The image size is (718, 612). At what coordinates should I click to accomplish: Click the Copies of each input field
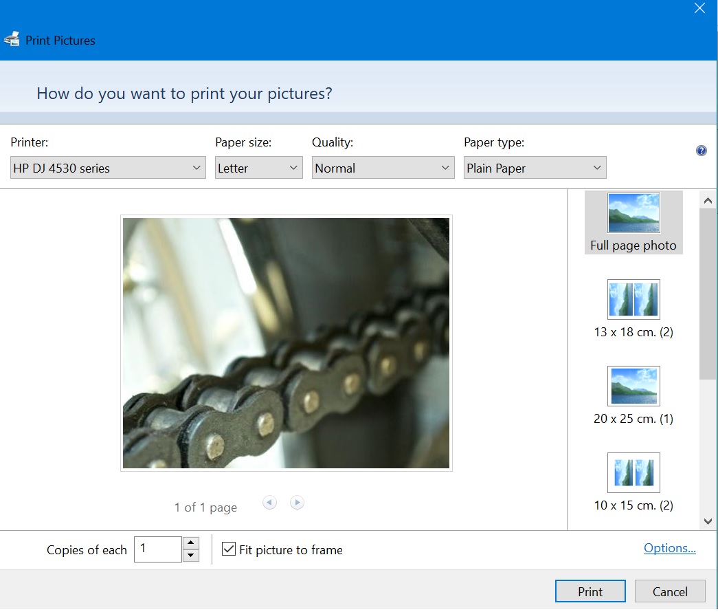coord(158,551)
